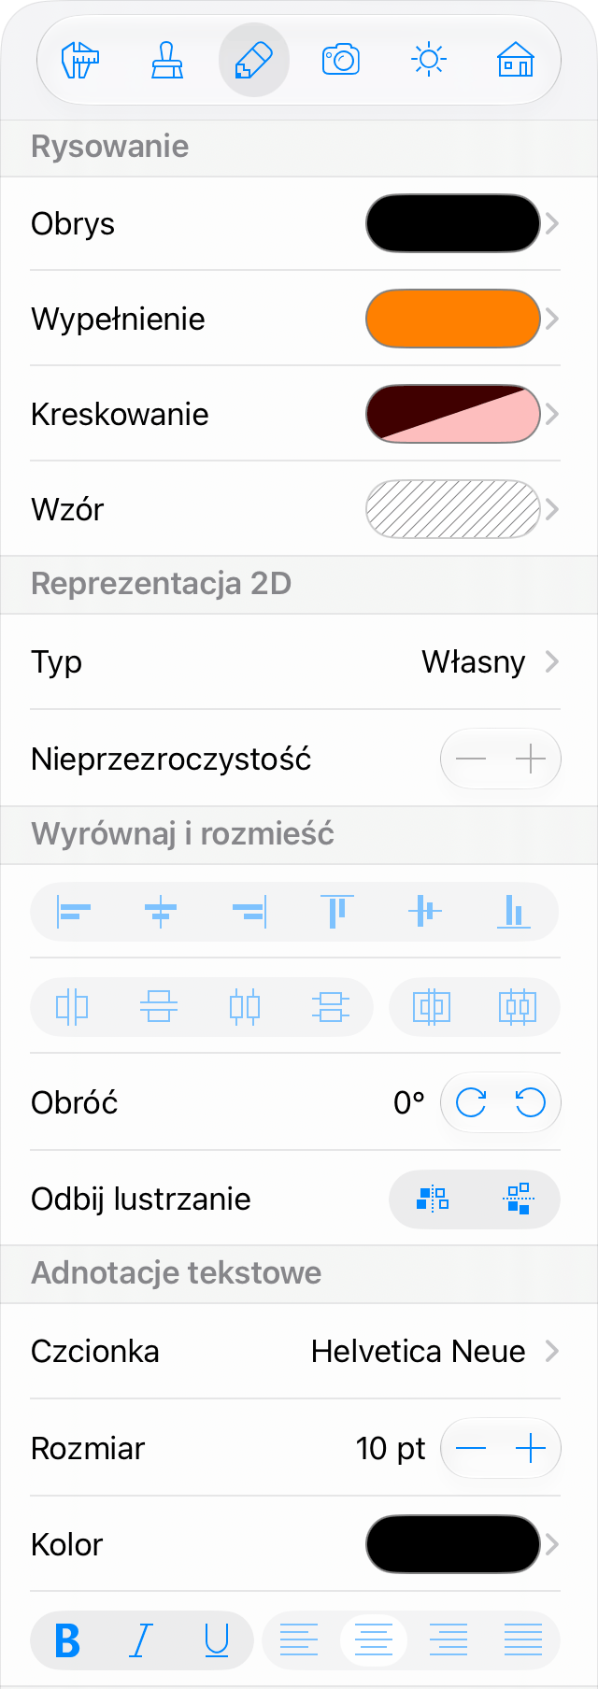Open the house building tab
This screenshot has width=598, height=1689.
pyautogui.click(x=515, y=61)
